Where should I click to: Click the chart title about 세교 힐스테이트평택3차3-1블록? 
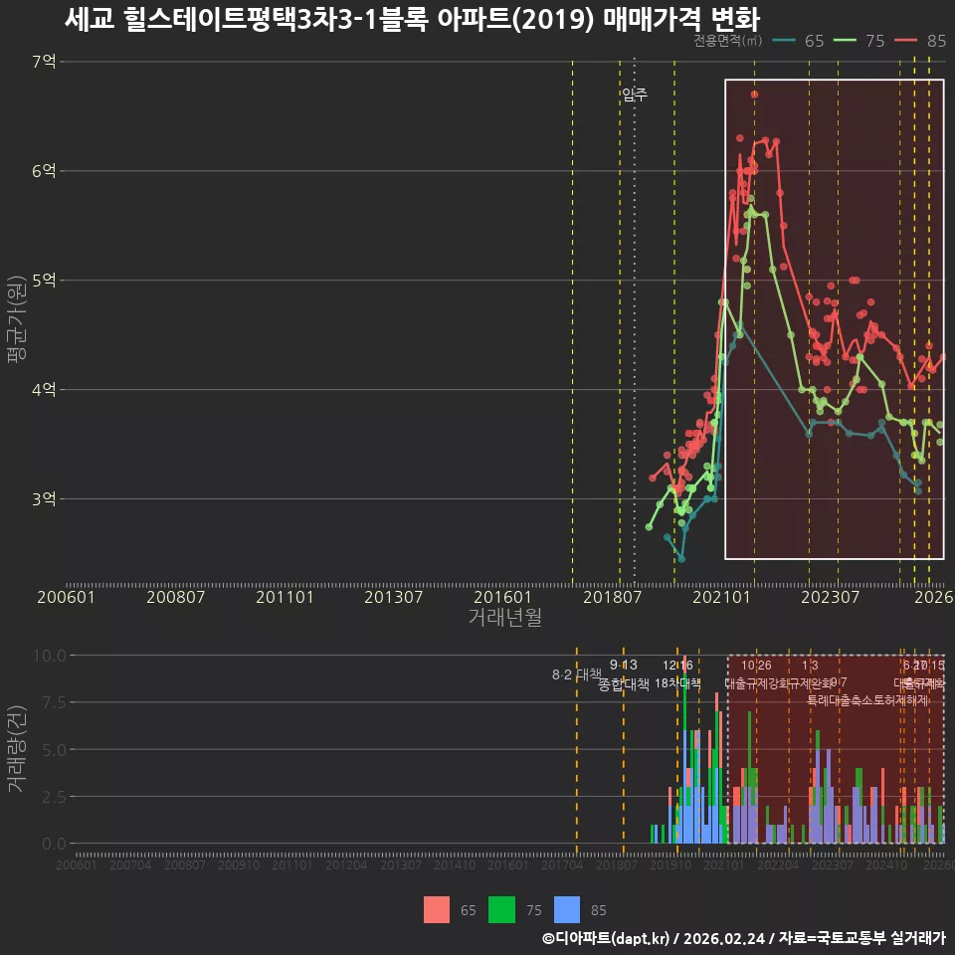[412, 19]
